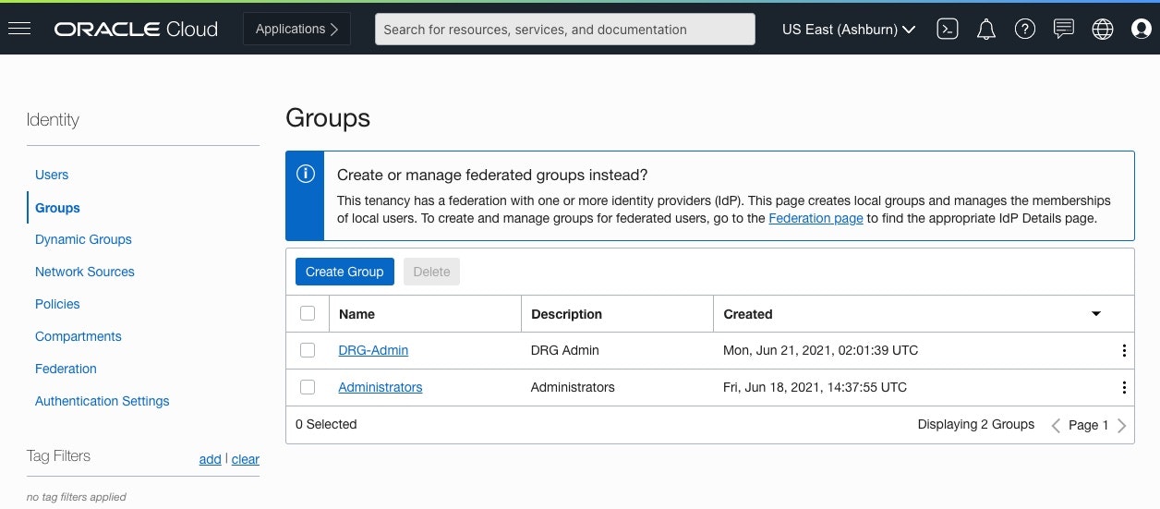Toggle the Created column sort arrow

point(1096,314)
